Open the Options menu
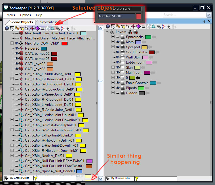The height and width of the screenshot is (185, 215). 26,15
